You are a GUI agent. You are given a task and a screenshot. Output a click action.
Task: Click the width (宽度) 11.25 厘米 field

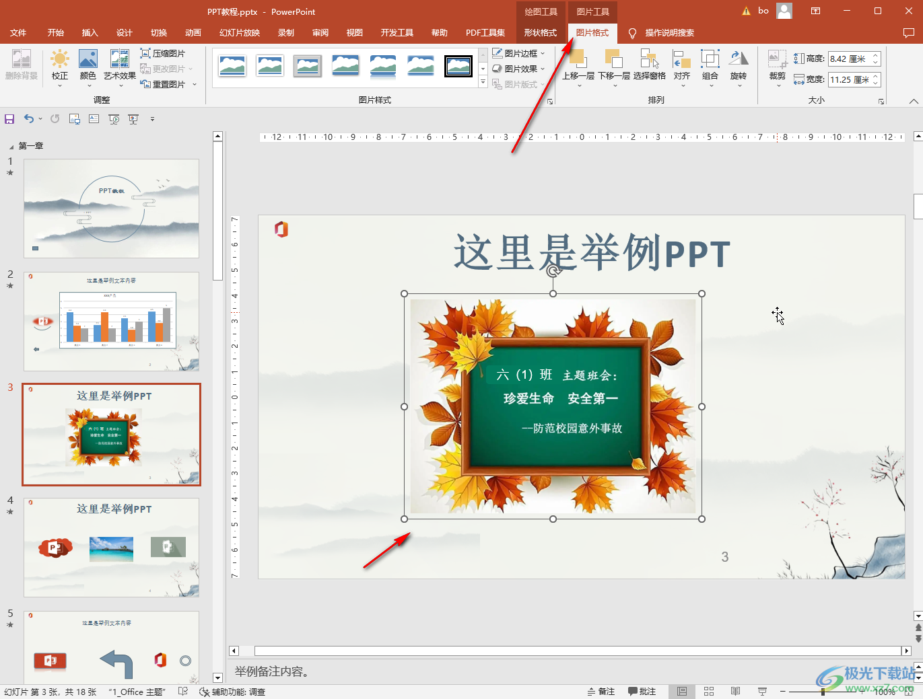(854, 79)
